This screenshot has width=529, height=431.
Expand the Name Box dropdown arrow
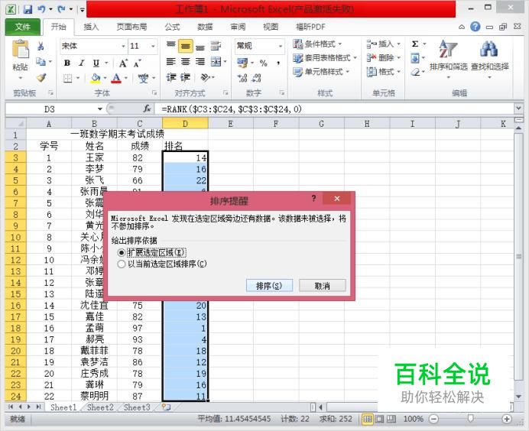(x=100, y=109)
